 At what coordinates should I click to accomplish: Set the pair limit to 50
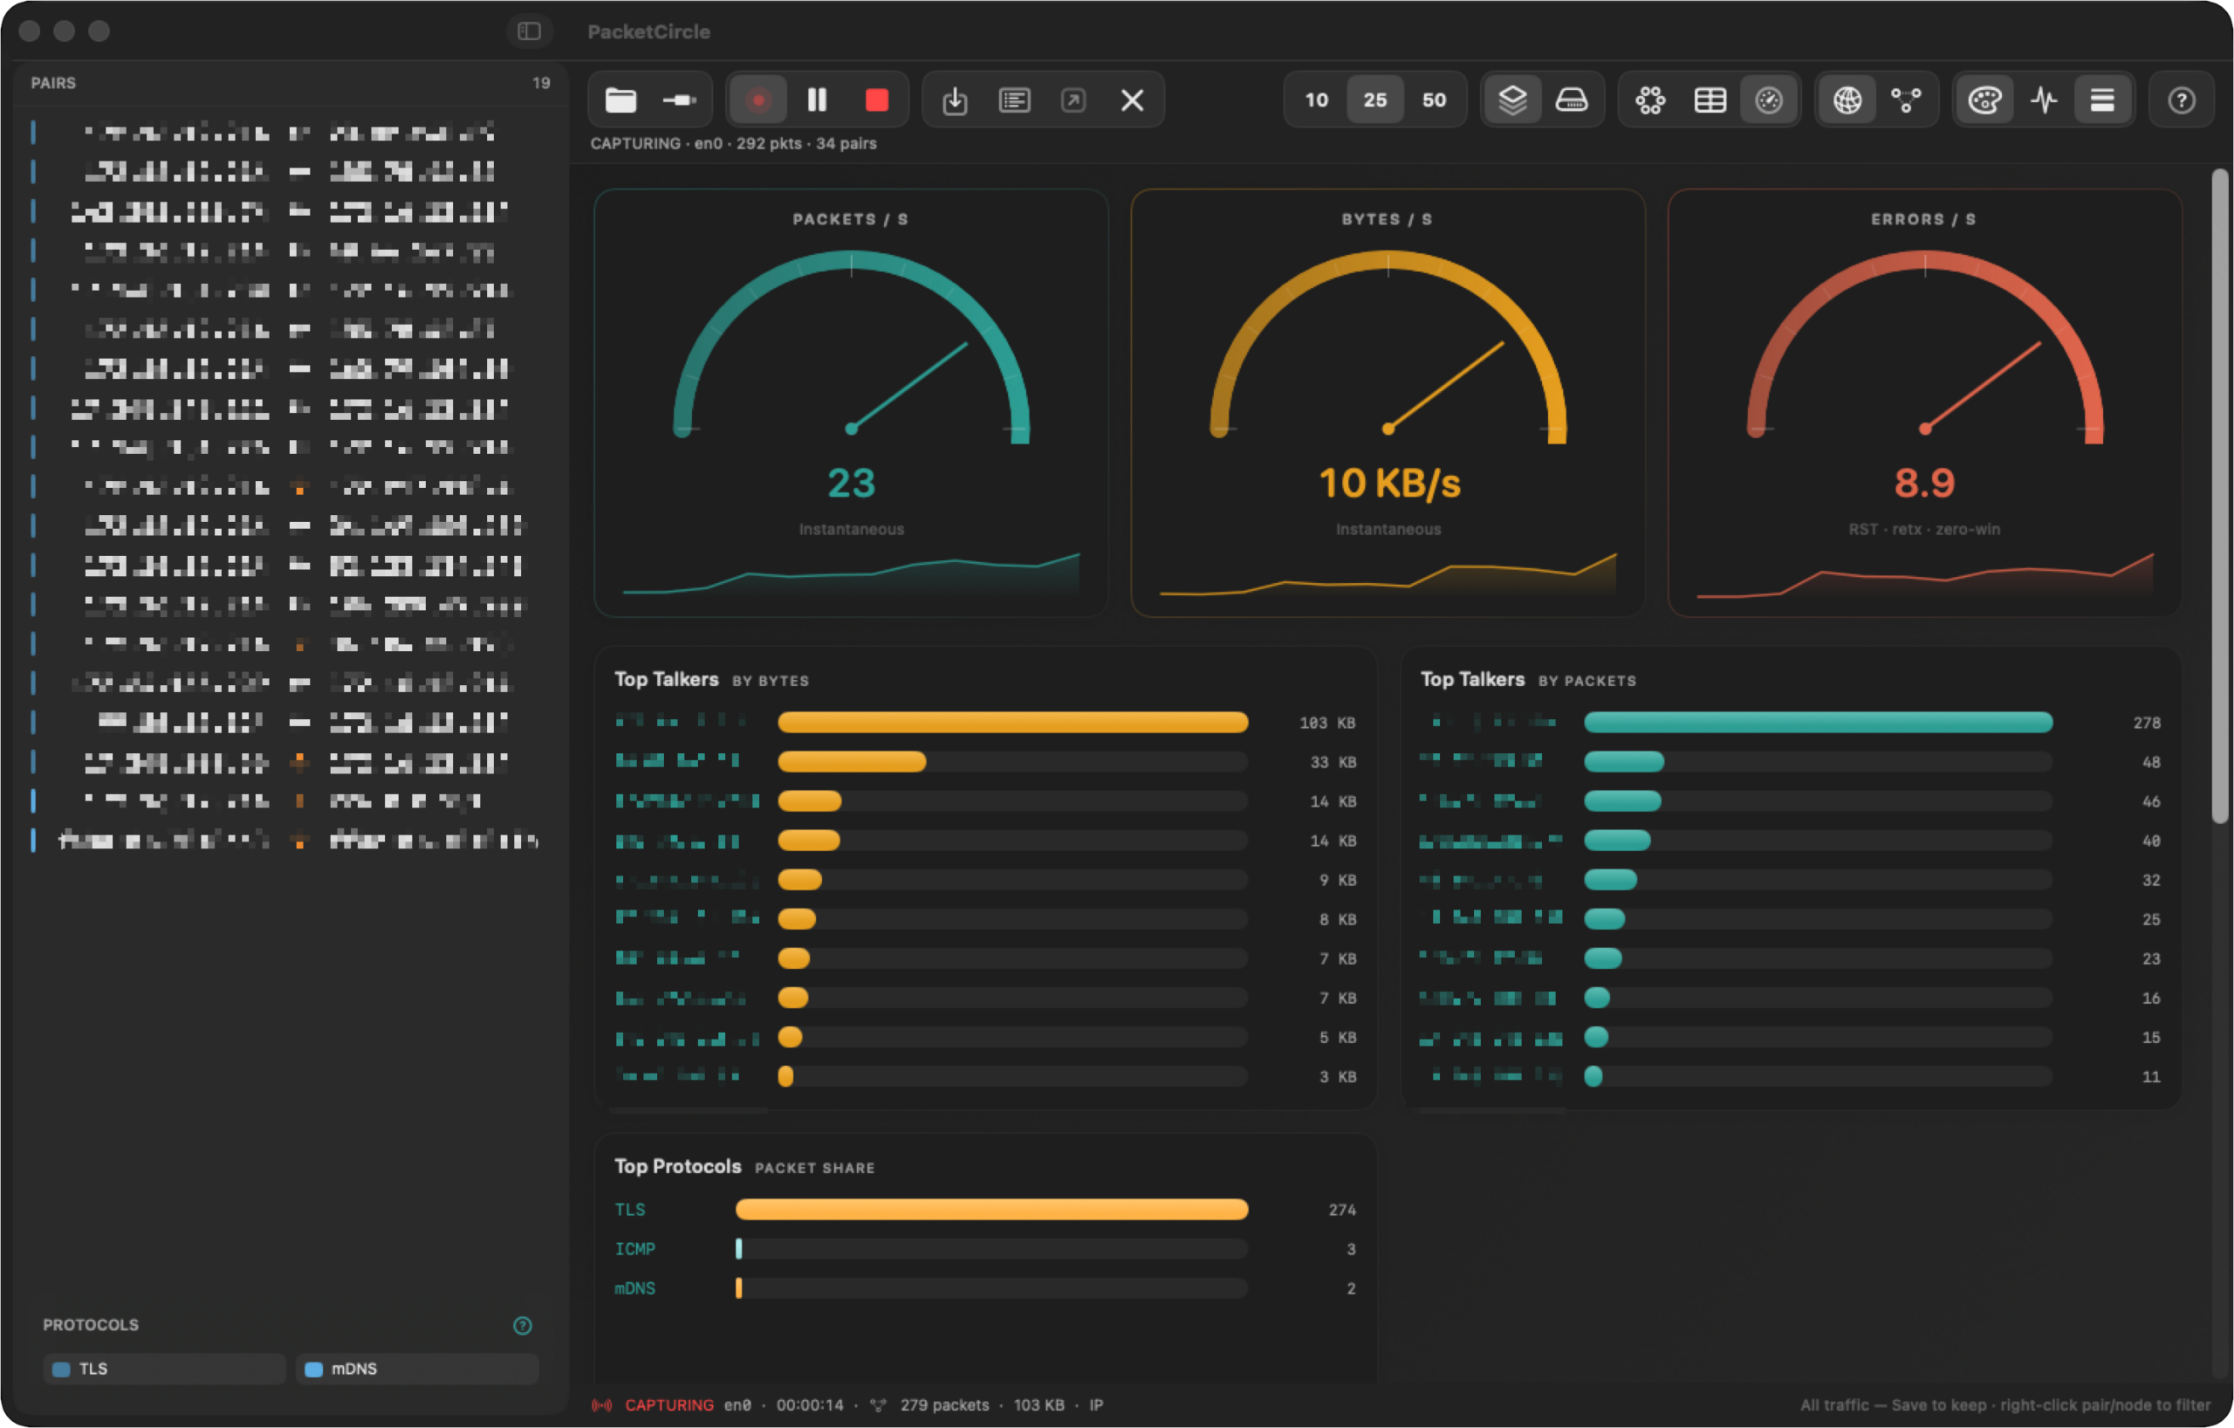pos(1435,100)
